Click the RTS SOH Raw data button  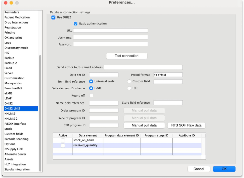coord(186,125)
